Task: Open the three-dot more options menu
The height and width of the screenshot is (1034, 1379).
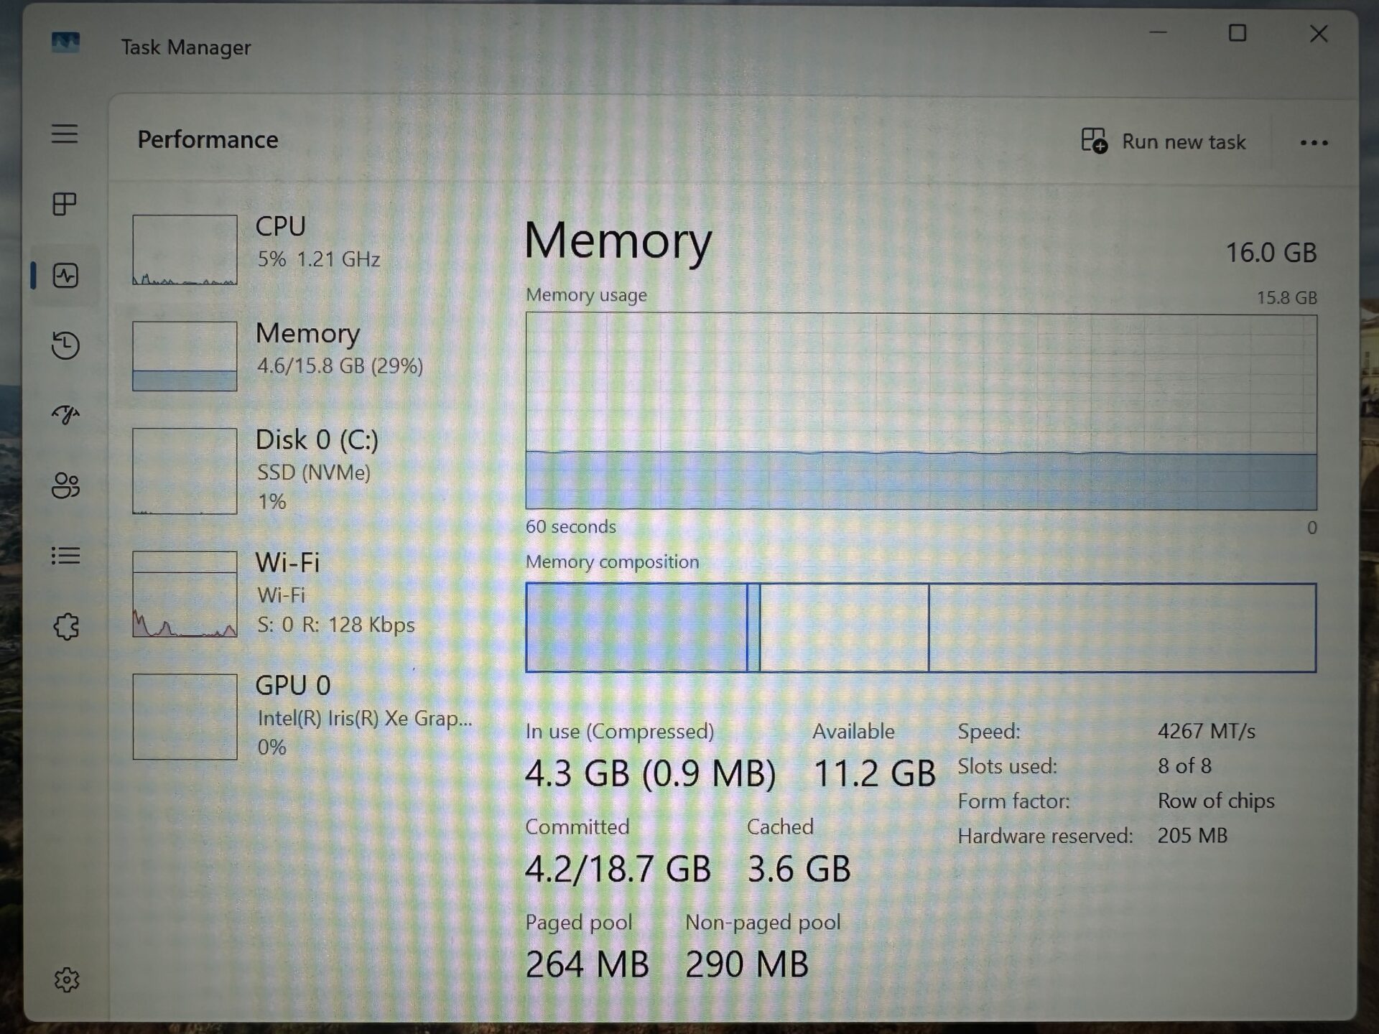Action: pos(1314,143)
